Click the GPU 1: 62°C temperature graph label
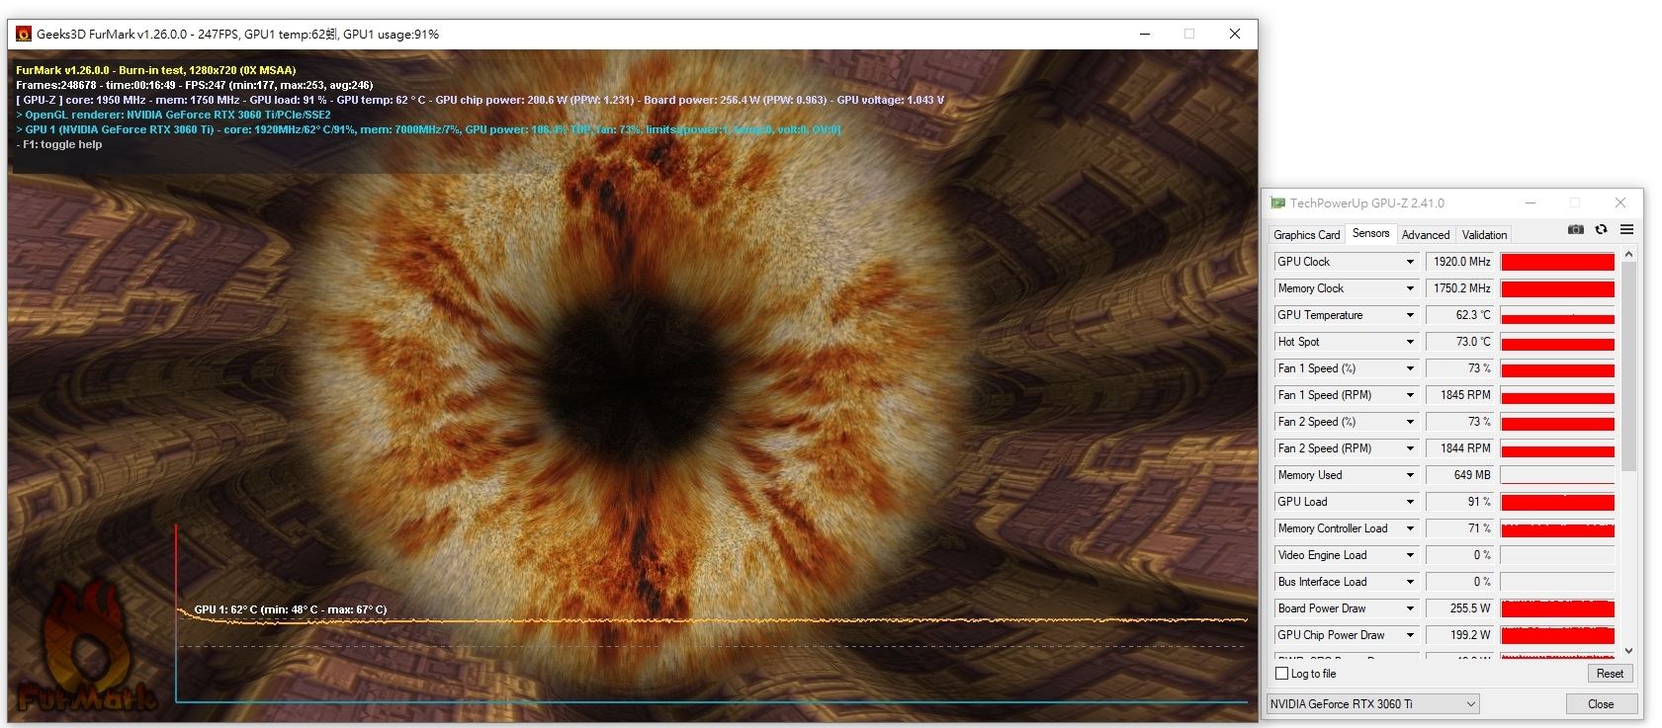This screenshot has height=728, width=1662. (x=291, y=609)
